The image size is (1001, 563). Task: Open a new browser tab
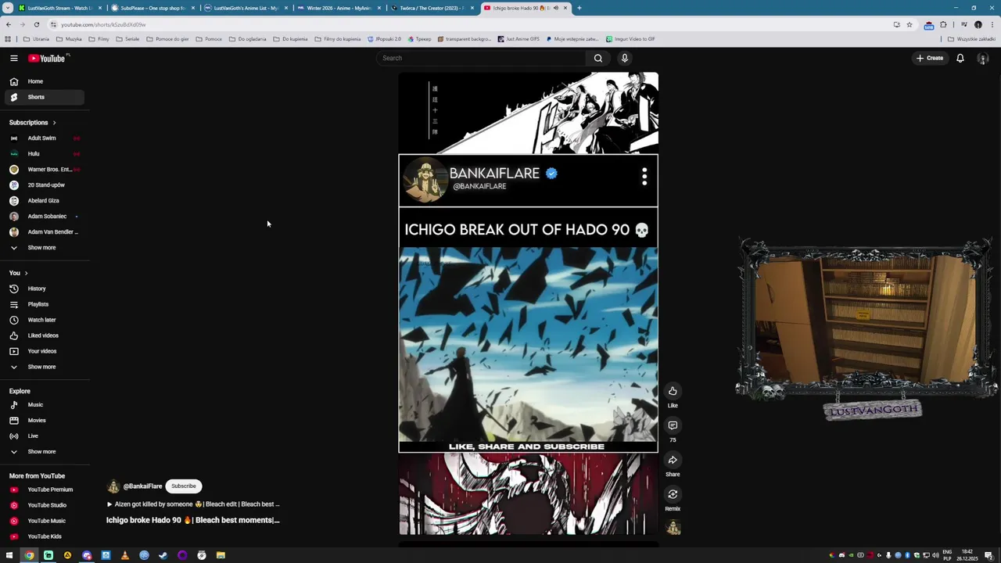point(579,8)
